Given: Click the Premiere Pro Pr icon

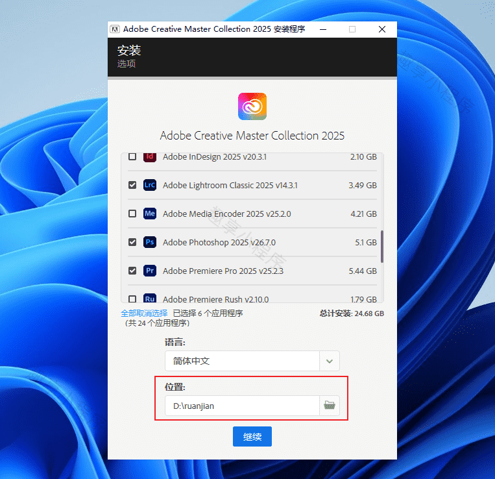Looking at the screenshot, I should point(150,271).
